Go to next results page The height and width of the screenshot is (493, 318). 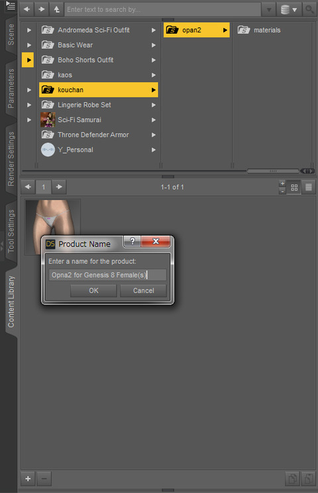pos(59,187)
